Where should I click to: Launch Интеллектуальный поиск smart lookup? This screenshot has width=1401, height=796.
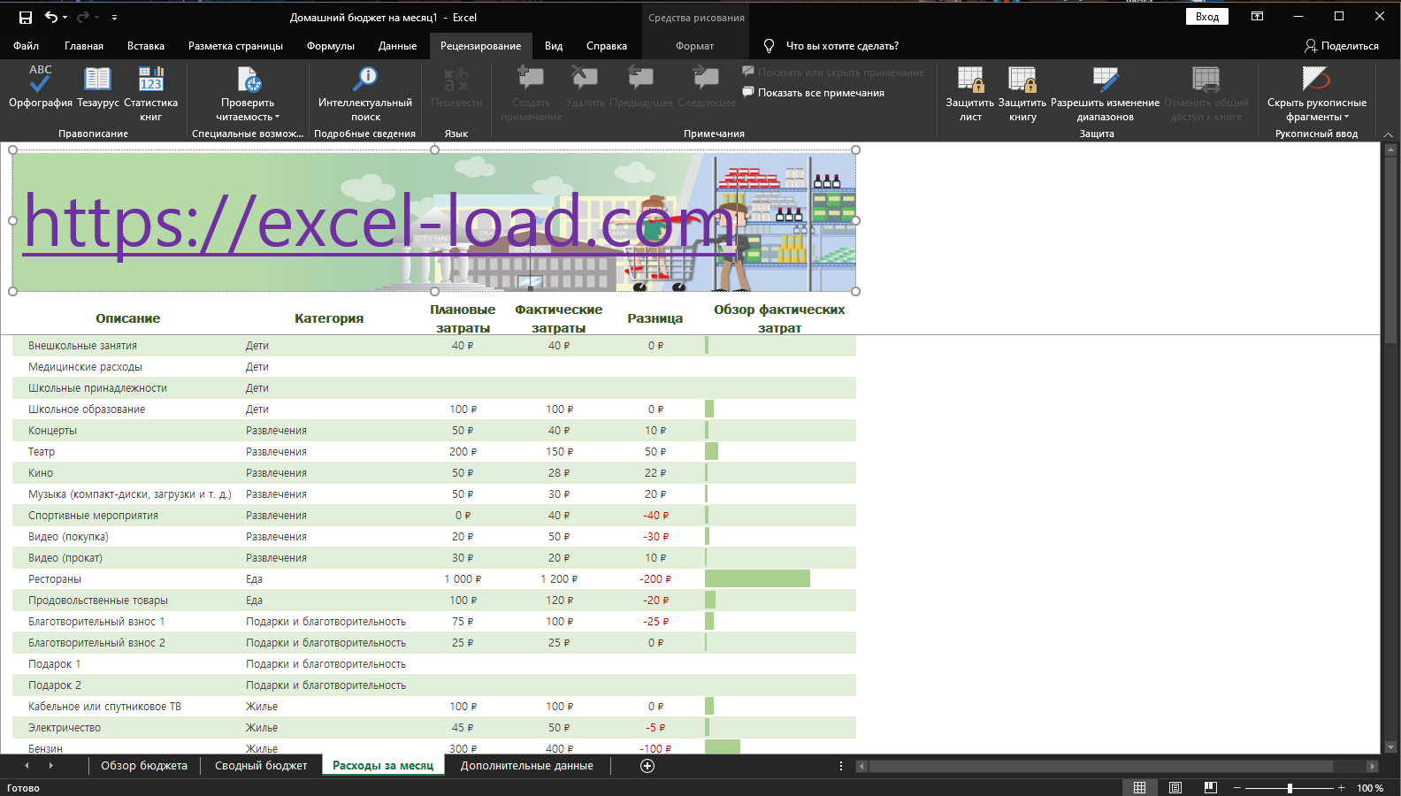[365, 93]
